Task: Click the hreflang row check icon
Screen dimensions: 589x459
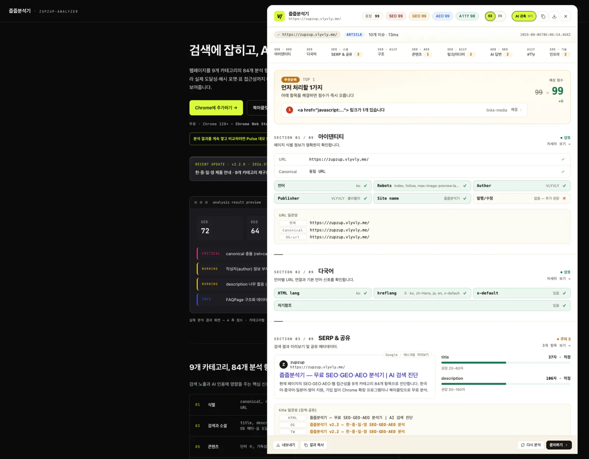Action: point(465,293)
